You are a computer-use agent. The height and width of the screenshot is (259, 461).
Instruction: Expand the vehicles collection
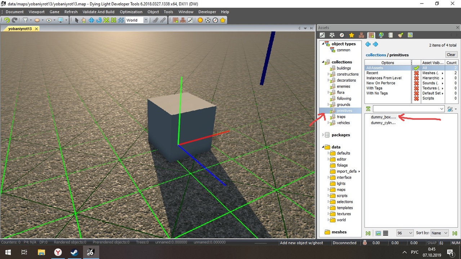click(329, 123)
